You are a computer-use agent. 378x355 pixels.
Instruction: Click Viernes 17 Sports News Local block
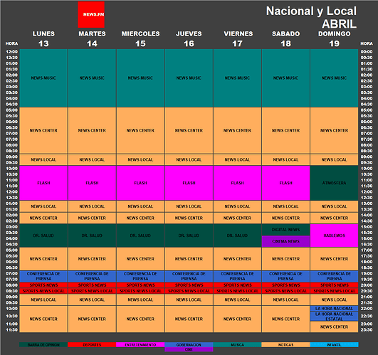pyautogui.click(x=238, y=291)
